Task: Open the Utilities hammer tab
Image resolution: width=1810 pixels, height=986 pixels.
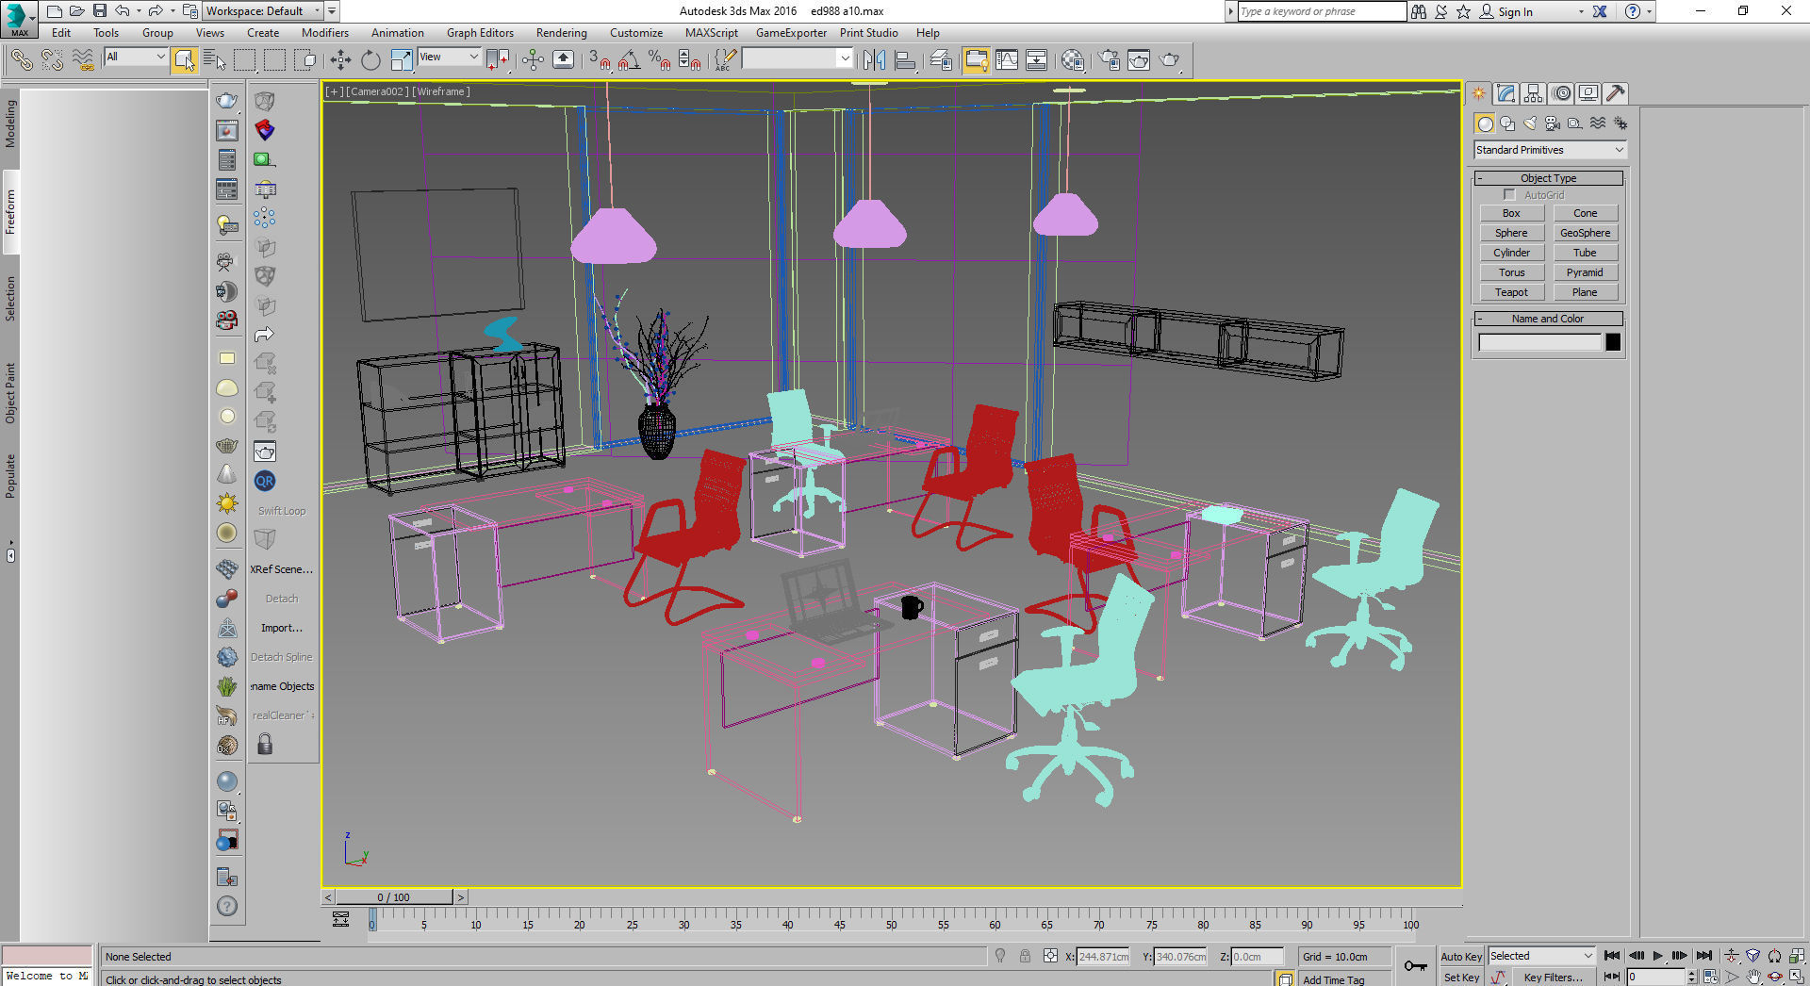Action: point(1615,93)
